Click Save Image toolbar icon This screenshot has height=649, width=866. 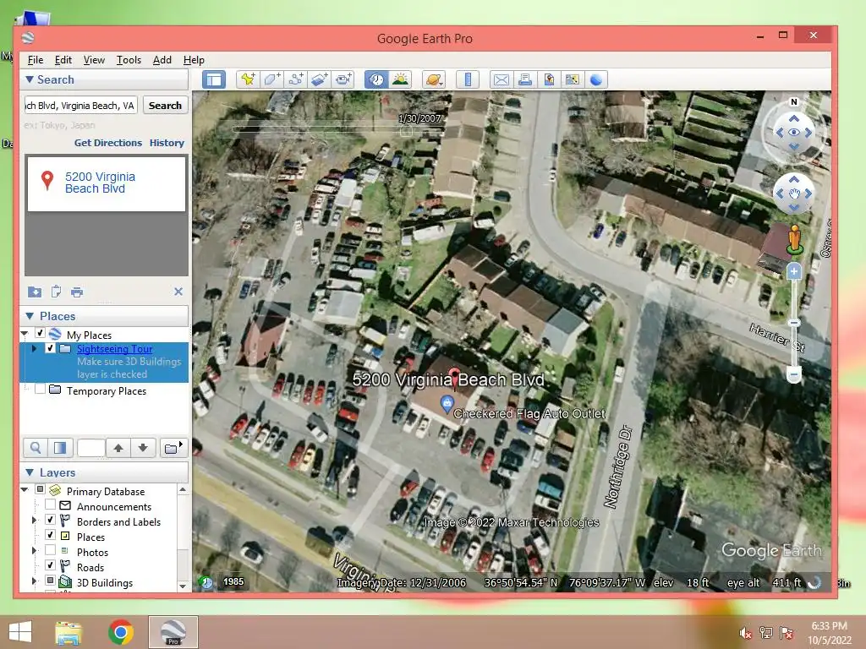pyautogui.click(x=548, y=80)
